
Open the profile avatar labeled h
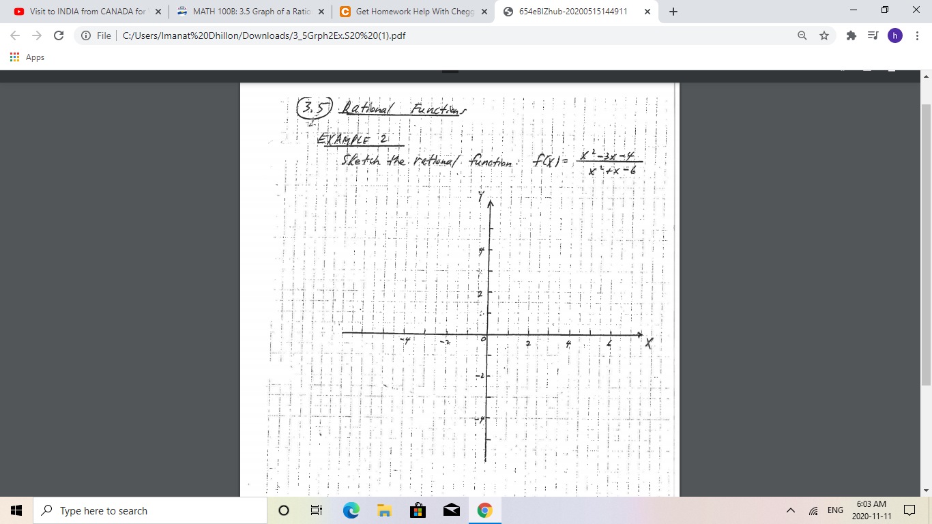coord(895,35)
